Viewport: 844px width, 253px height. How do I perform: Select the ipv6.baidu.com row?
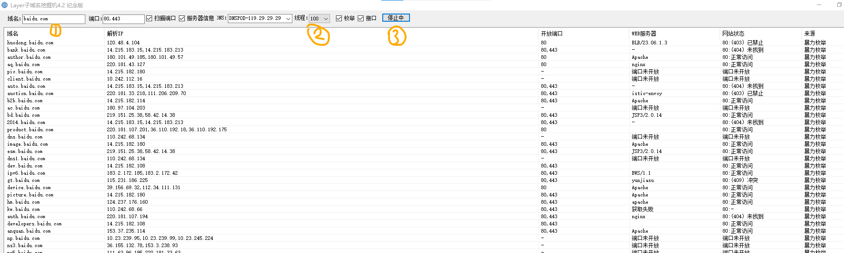pos(424,173)
